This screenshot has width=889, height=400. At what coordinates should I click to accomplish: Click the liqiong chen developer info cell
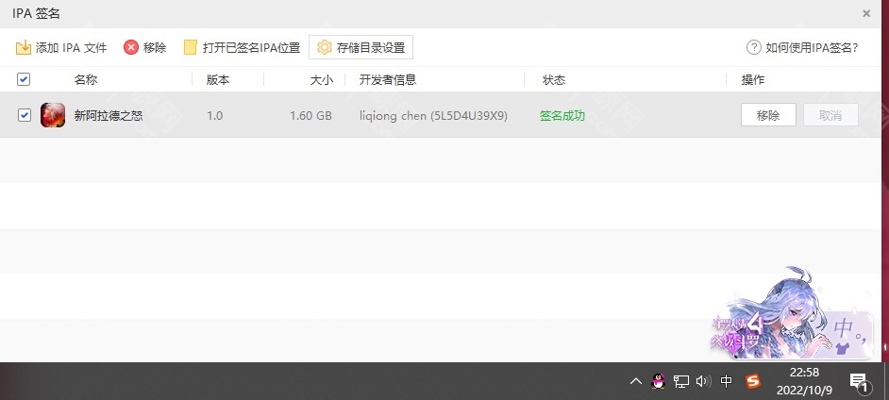pos(433,116)
